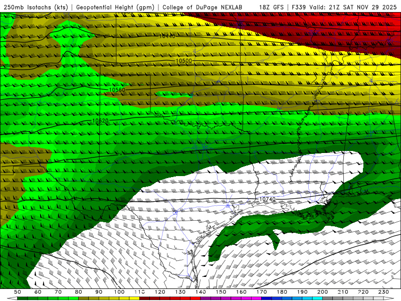
Task: Click the 50 value on the color scale
Action: tap(18, 292)
